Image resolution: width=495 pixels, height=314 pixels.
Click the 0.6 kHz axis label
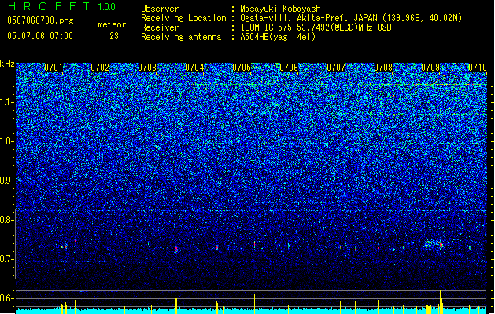(7, 298)
